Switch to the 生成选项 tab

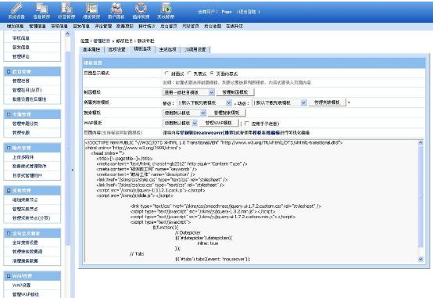pos(167,49)
